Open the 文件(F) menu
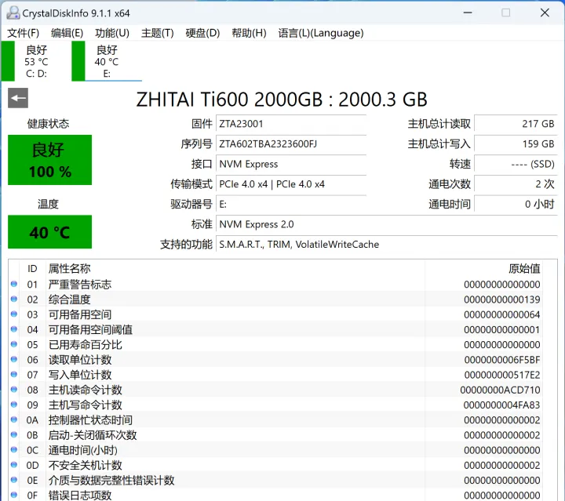565x501 pixels. [x=23, y=33]
